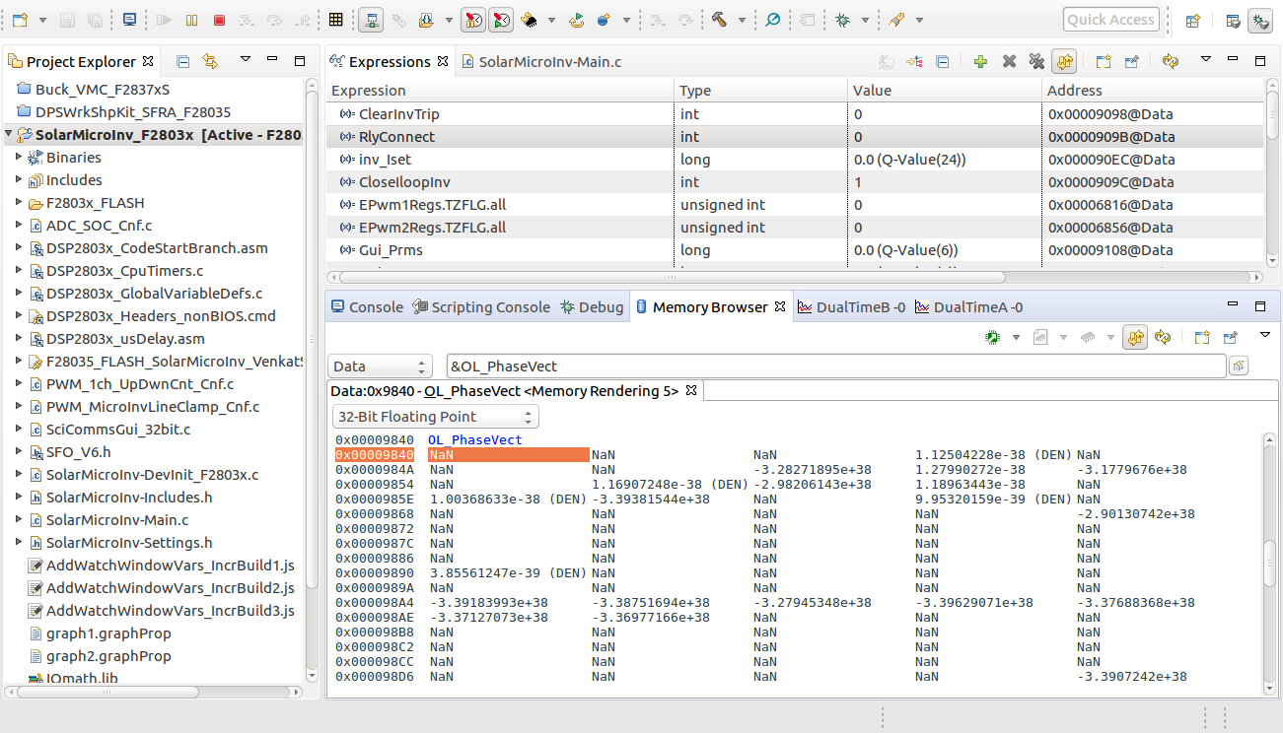
Task: Expand the F2803x_FLASH folder
Action: coord(19,203)
